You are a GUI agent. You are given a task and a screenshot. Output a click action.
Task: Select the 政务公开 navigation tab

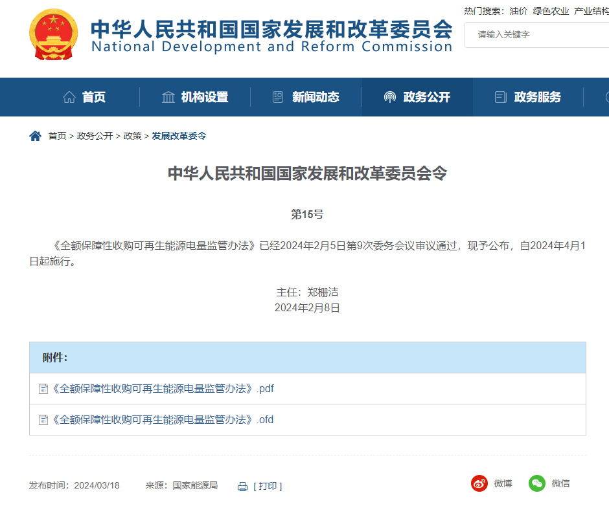pos(417,97)
